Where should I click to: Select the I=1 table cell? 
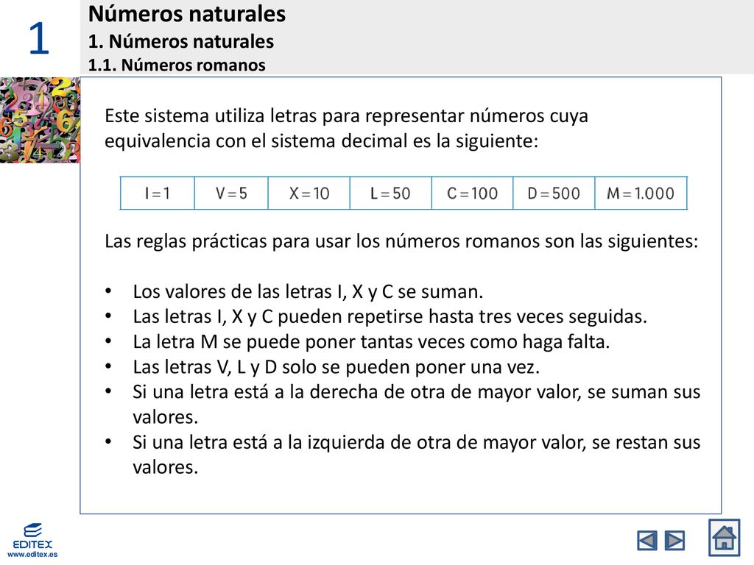click(158, 193)
